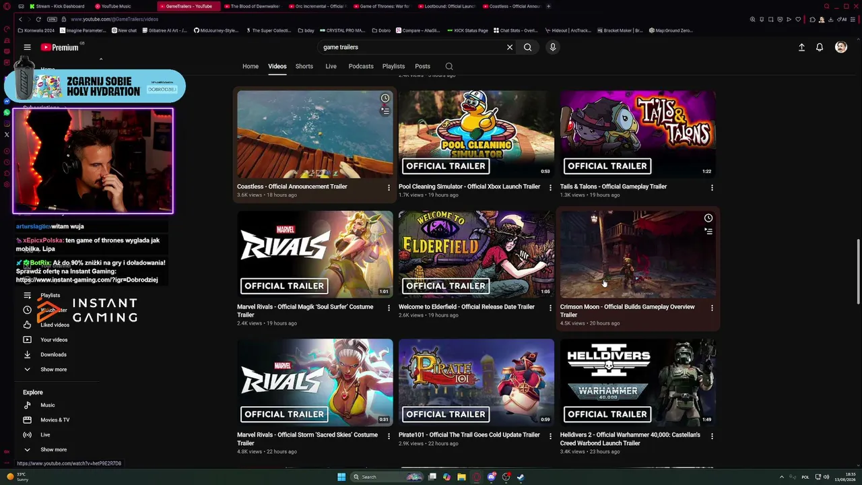Screen dimensions: 862x485
Task: Open the Helldivers 2 Warbond trailer title
Action: point(630,439)
